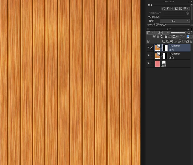This screenshot has width=193, height=165.
Task: Click the New Layer Folder icon
Action: 171,41
